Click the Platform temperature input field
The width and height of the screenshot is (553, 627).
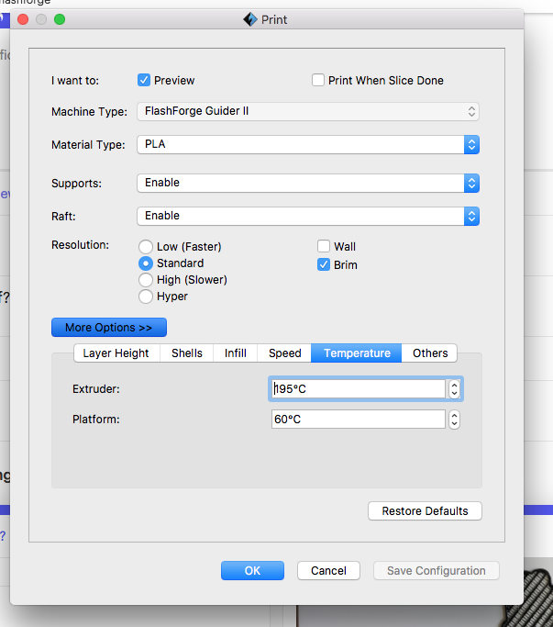(358, 420)
